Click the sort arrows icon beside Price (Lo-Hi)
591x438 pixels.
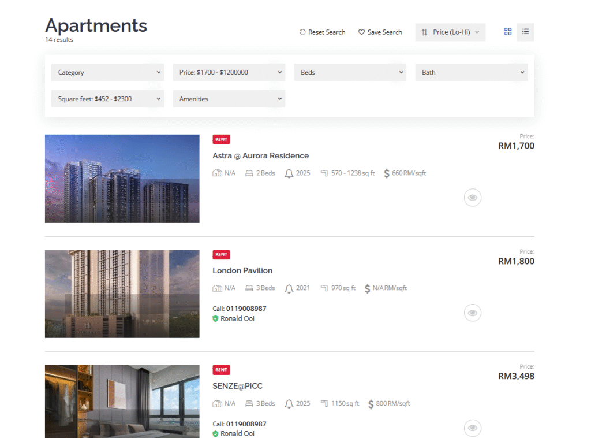[425, 32]
